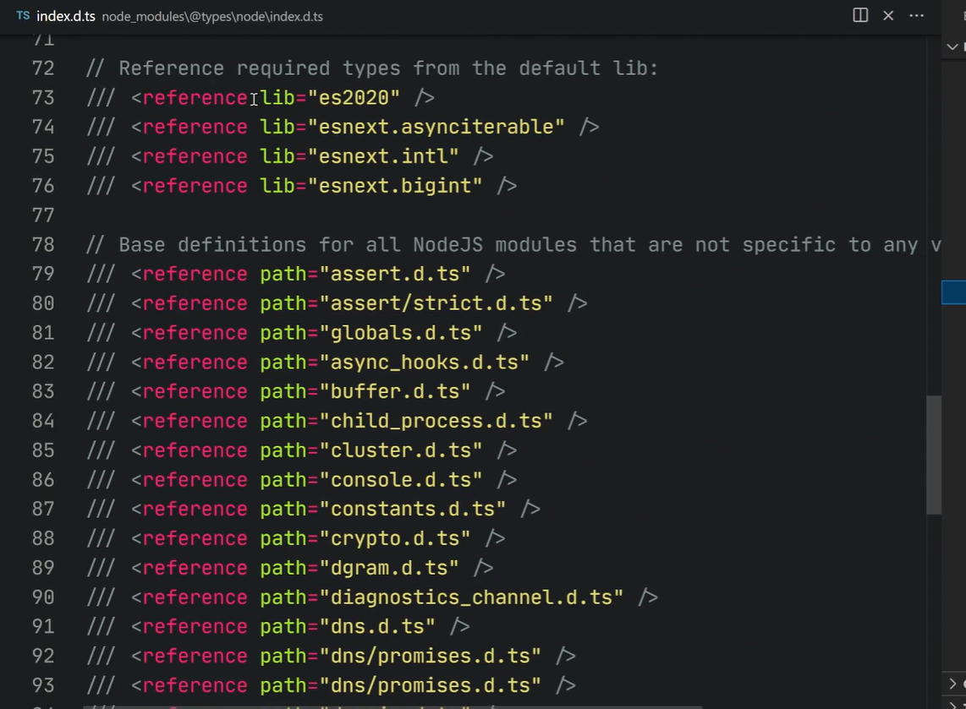The height and width of the screenshot is (709, 966).
Task: Select the index.d.ts tab title
Action: tap(65, 16)
